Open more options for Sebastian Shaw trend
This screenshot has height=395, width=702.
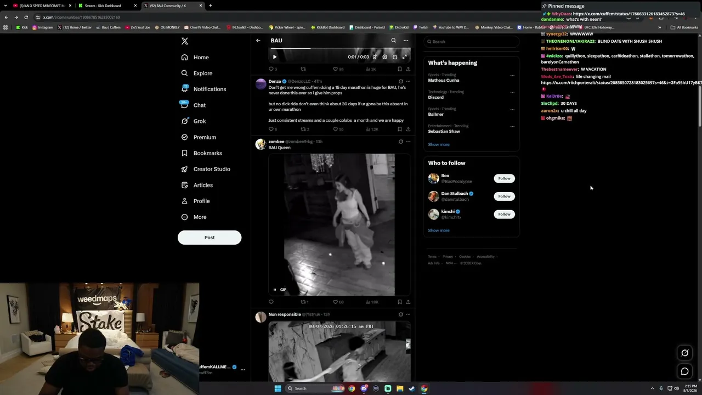click(x=512, y=126)
